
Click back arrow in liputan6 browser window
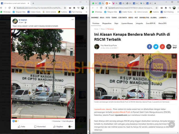click(93, 8)
